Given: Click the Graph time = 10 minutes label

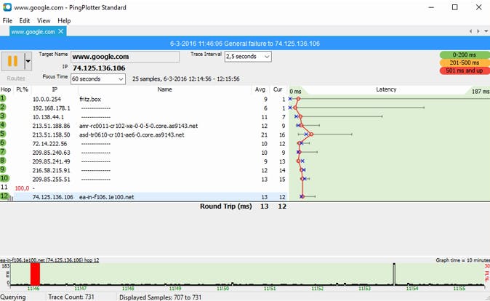Looking at the screenshot, I should tap(462, 260).
